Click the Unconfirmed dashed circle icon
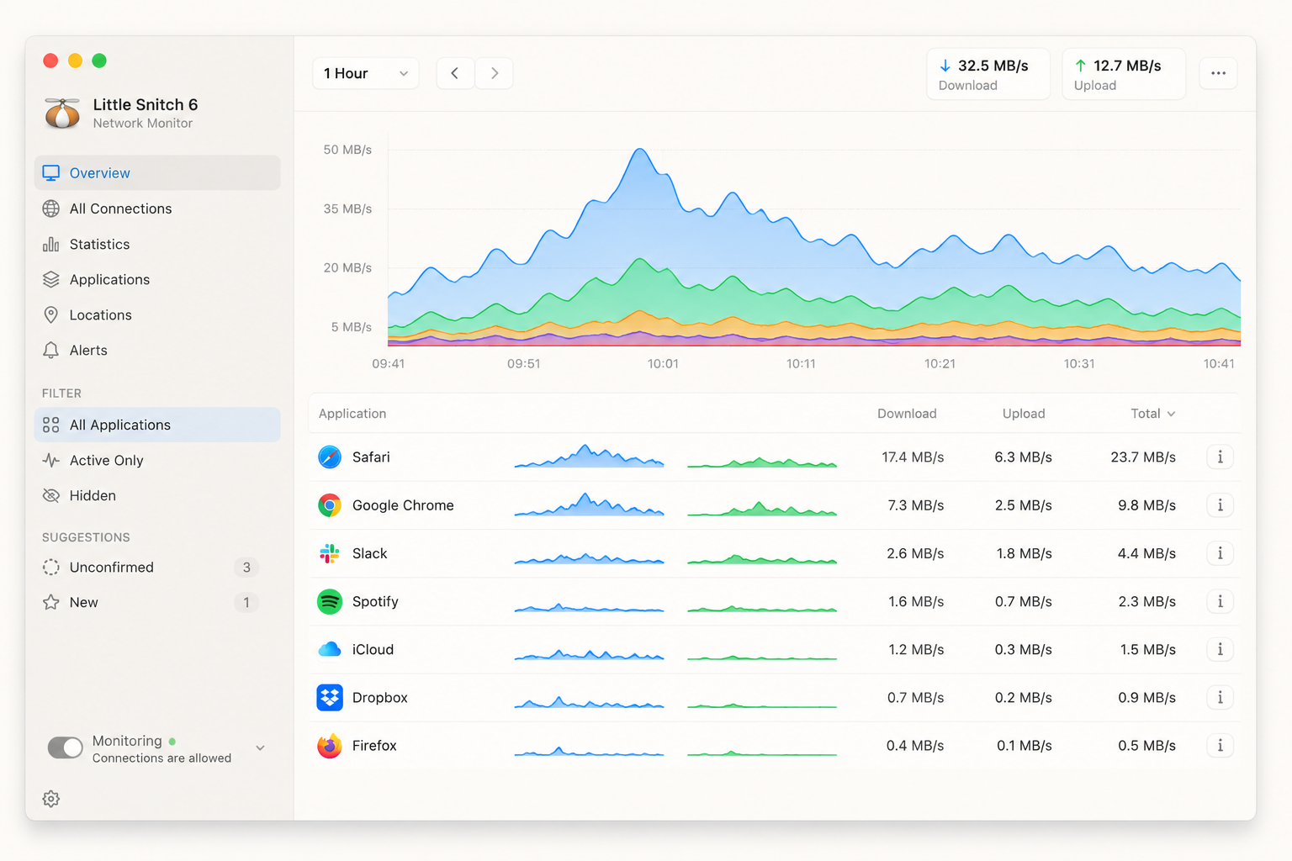 [51, 567]
